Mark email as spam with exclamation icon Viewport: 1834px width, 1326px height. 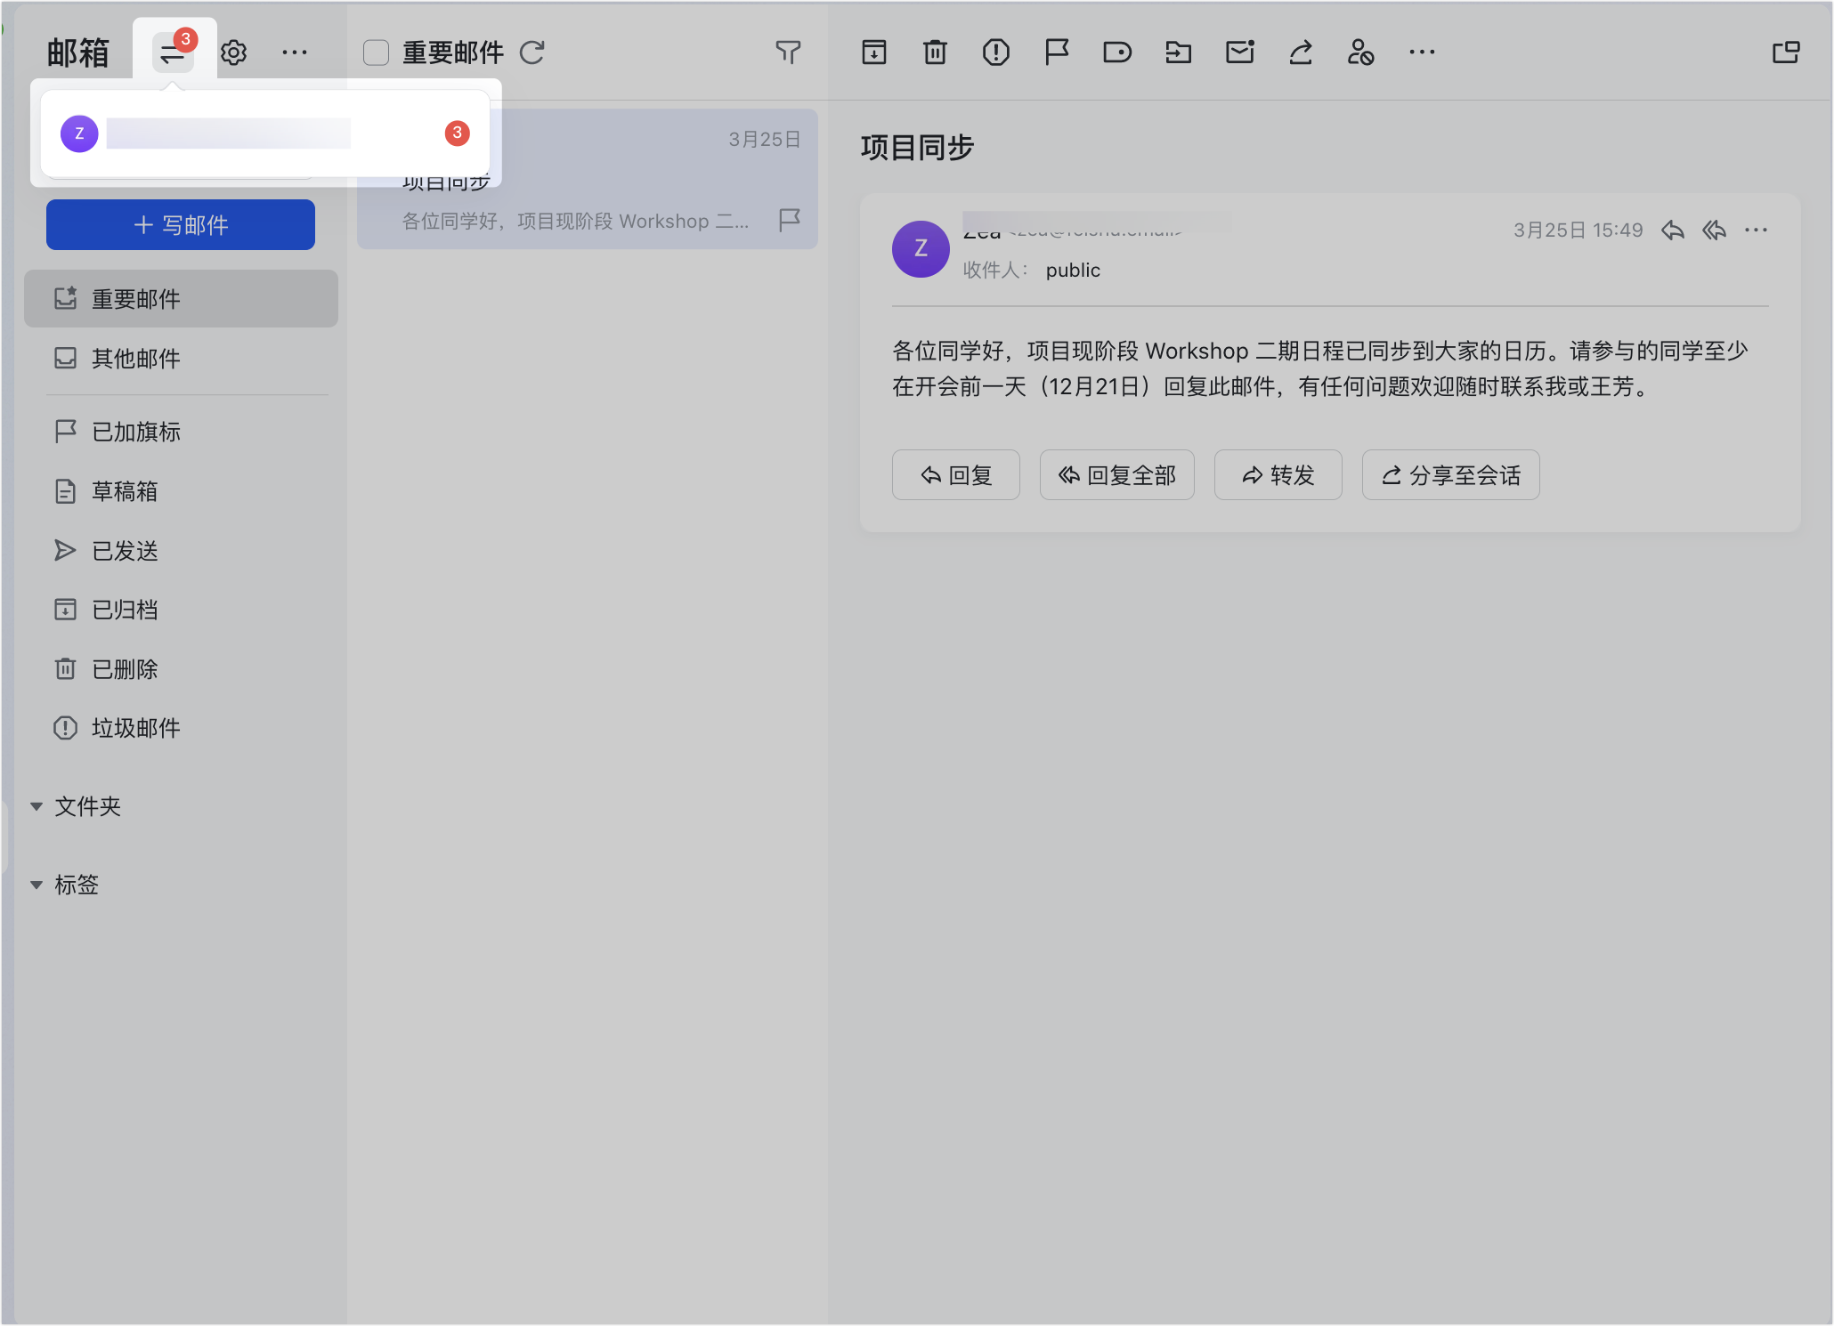(x=995, y=53)
